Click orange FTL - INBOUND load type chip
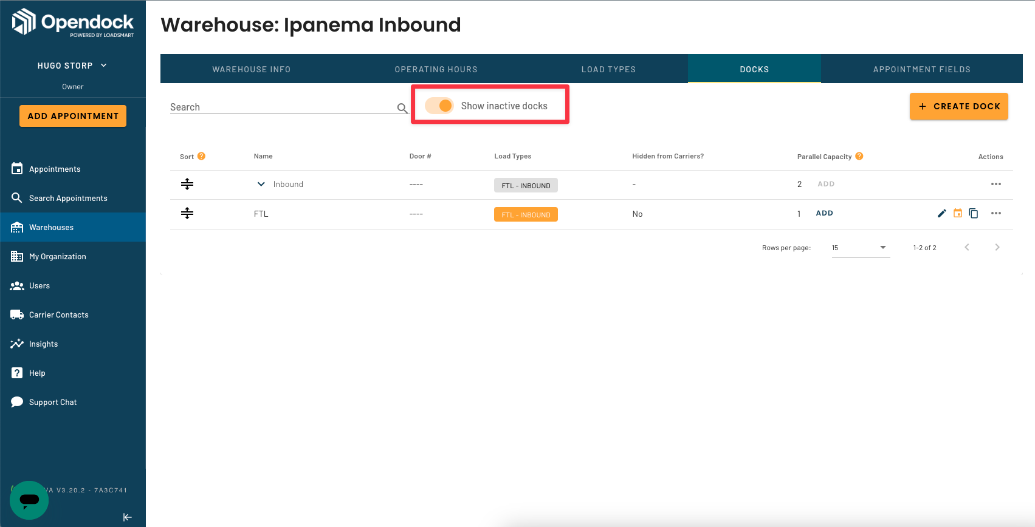The image size is (1035, 527). (x=526, y=214)
